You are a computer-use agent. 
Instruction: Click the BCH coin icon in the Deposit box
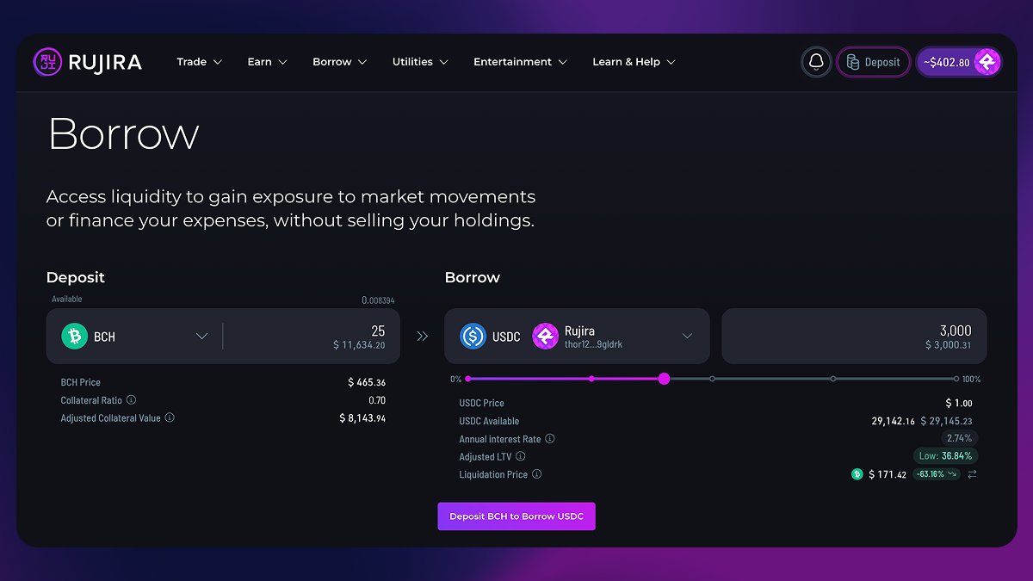coord(75,337)
